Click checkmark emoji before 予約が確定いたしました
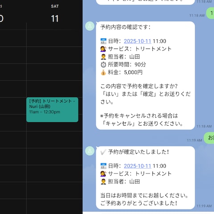This screenshot has height=214, width=214. (103, 152)
